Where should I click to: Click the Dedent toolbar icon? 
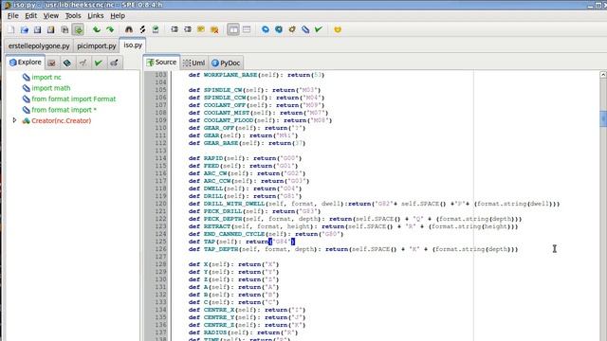pyautogui.click(x=188, y=29)
